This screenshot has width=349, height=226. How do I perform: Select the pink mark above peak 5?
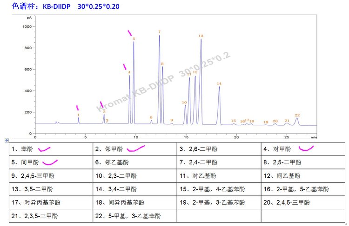pos(130,33)
